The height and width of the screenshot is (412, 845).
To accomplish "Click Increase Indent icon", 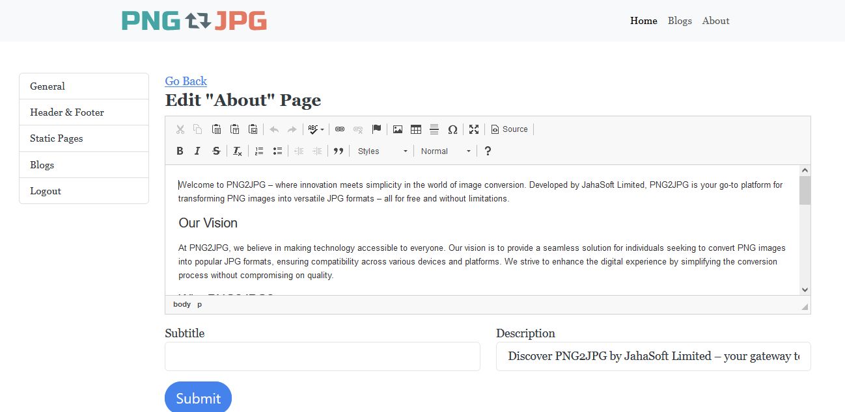I will coord(317,151).
